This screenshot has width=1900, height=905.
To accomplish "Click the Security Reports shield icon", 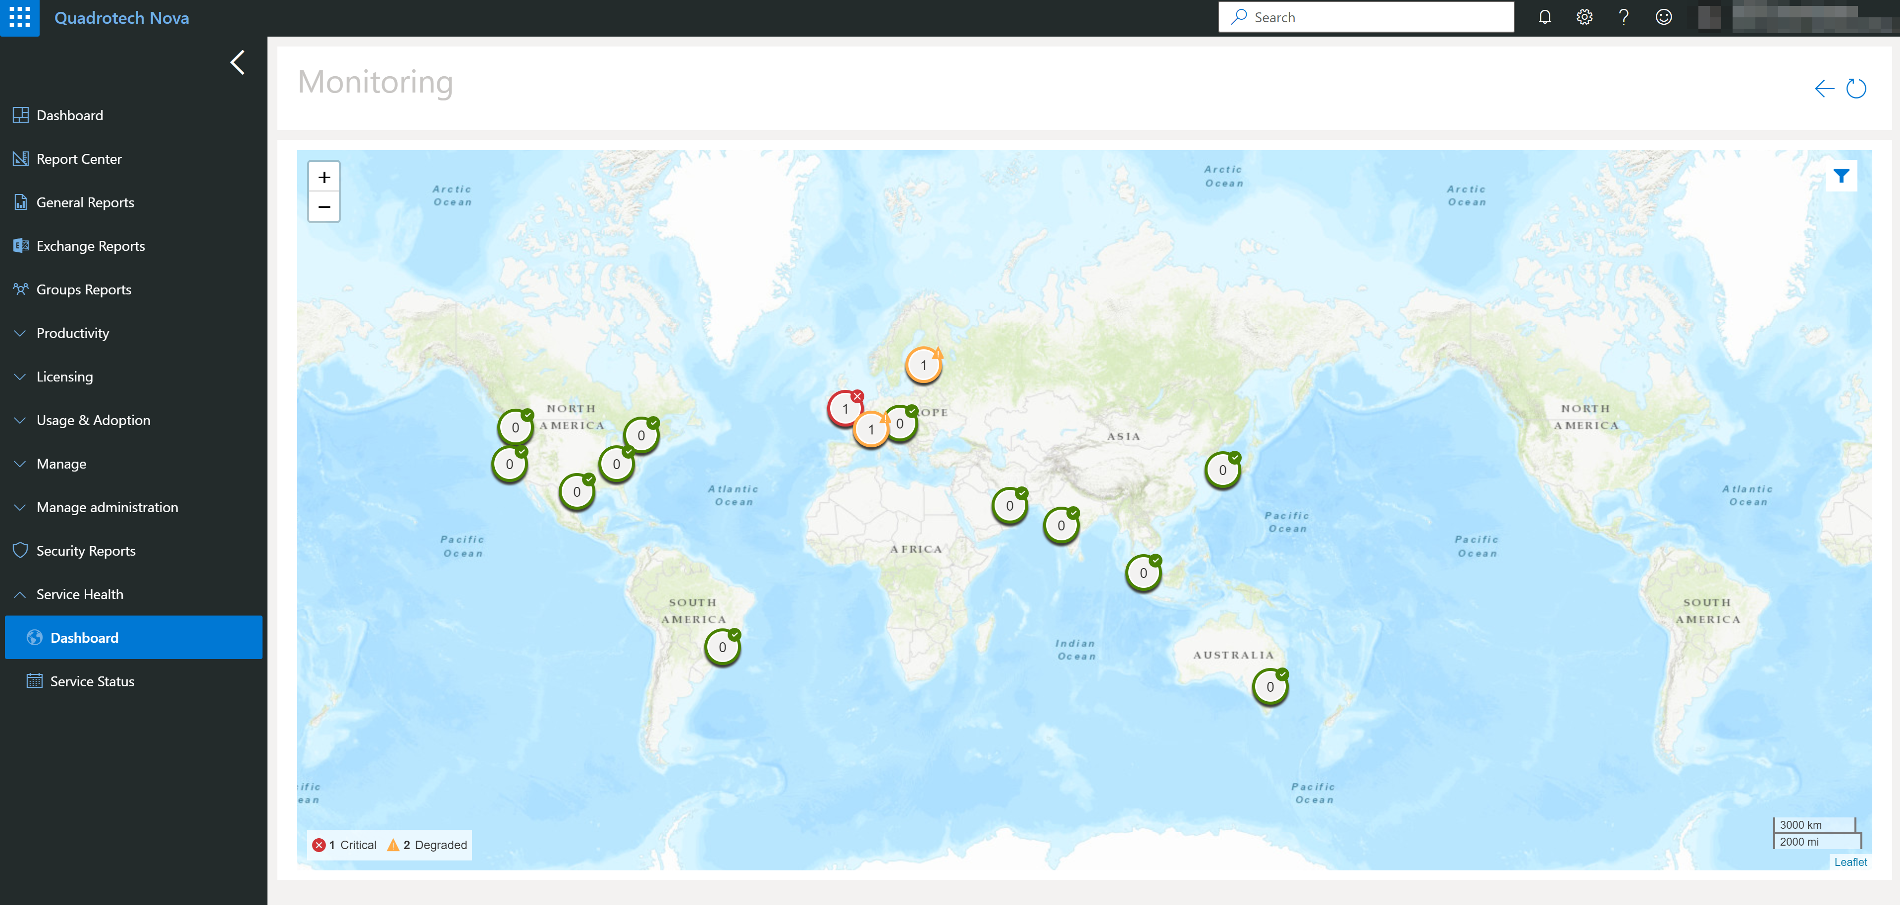I will [21, 551].
